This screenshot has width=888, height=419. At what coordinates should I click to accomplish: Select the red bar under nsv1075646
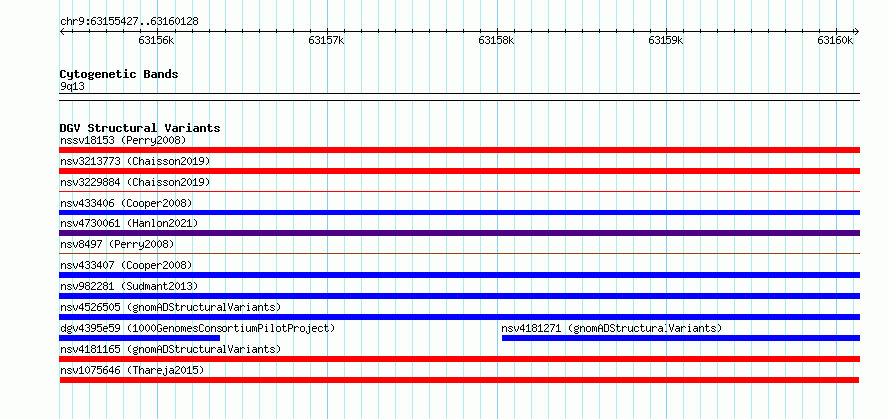(459, 380)
